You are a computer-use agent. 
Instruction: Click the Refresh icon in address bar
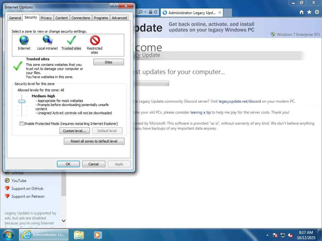click(156, 12)
